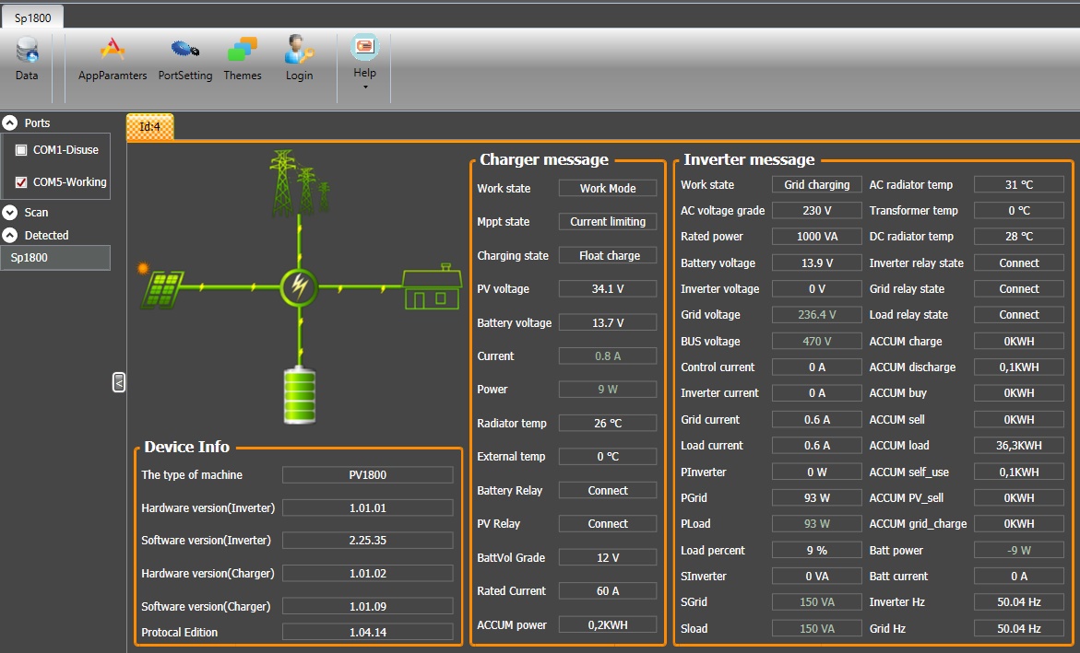Open the Data toolbar icon
This screenshot has width=1080, height=653.
pos(27,58)
